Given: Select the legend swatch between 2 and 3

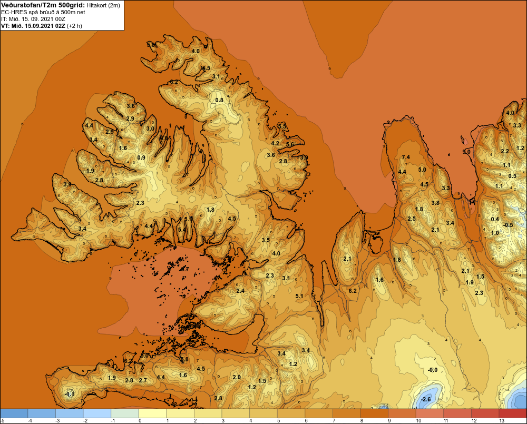Looking at the screenshot, I should point(208,413).
